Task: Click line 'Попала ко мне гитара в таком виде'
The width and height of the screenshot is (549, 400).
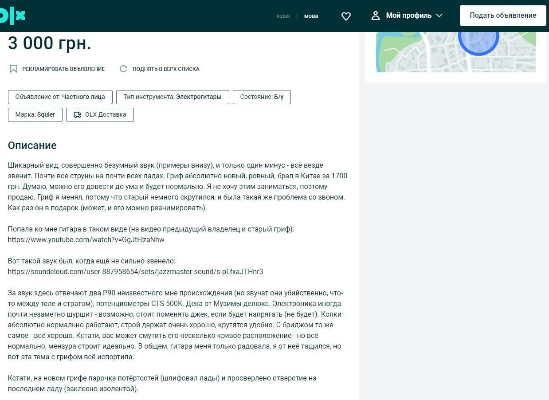Action: point(151,229)
